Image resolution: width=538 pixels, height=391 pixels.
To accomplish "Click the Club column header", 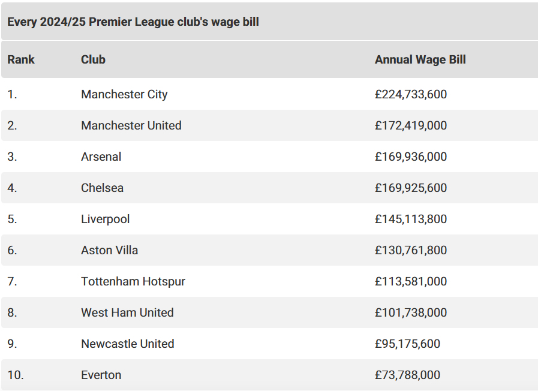I will [93, 59].
